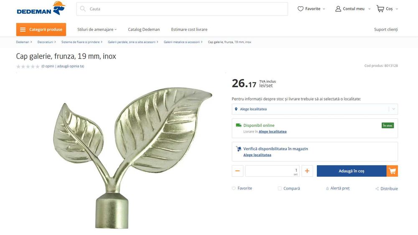The height and width of the screenshot is (235, 418).
Task: Click the search magnifier icon
Action: pyautogui.click(x=83, y=9)
